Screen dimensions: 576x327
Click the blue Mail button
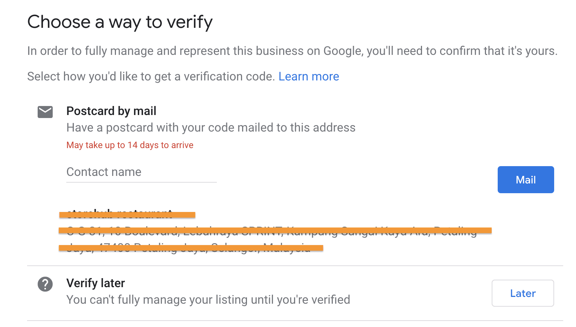click(x=526, y=180)
